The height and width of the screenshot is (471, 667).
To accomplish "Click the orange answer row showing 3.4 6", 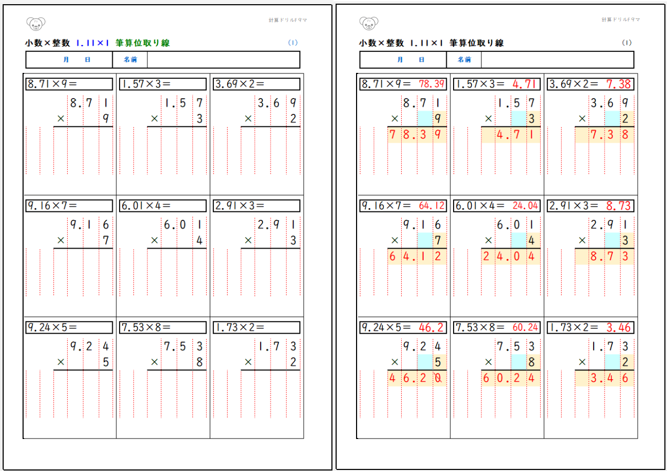I will [x=604, y=378].
